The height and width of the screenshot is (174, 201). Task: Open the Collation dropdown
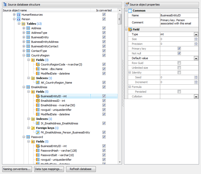[196, 96]
